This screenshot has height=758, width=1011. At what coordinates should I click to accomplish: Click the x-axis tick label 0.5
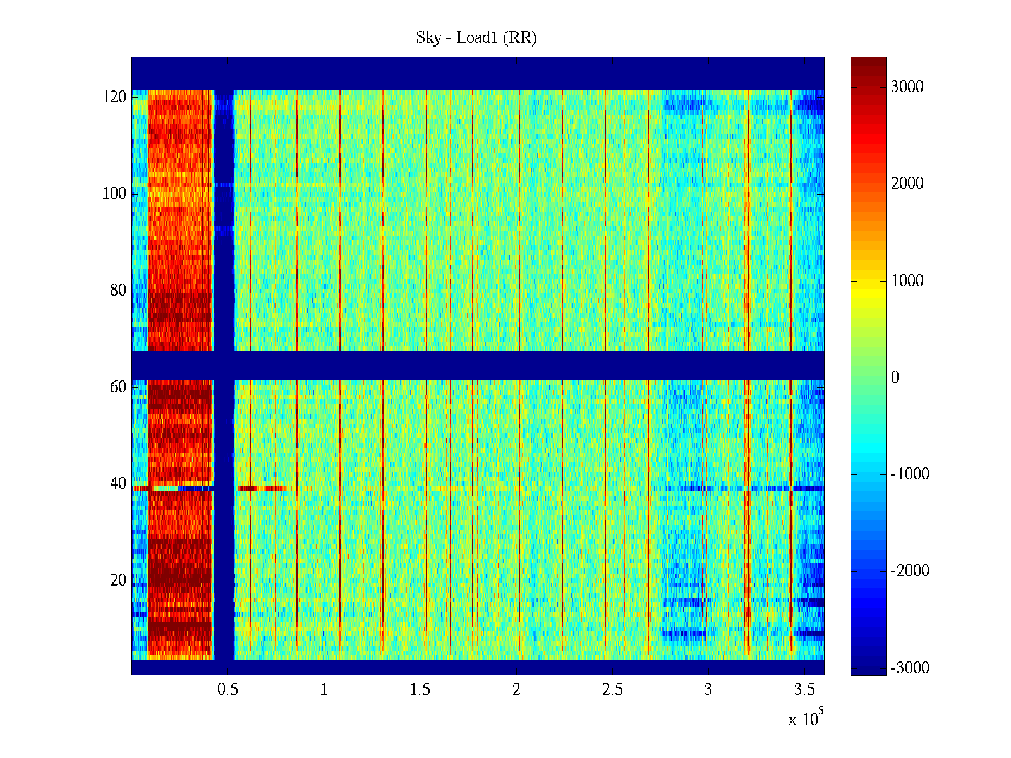tap(227, 690)
